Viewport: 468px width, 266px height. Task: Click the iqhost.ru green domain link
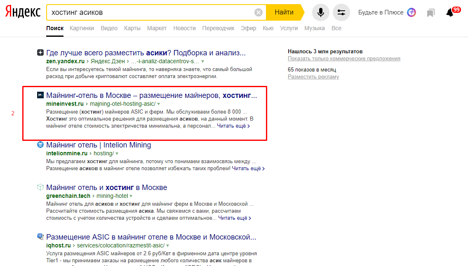tap(59, 245)
